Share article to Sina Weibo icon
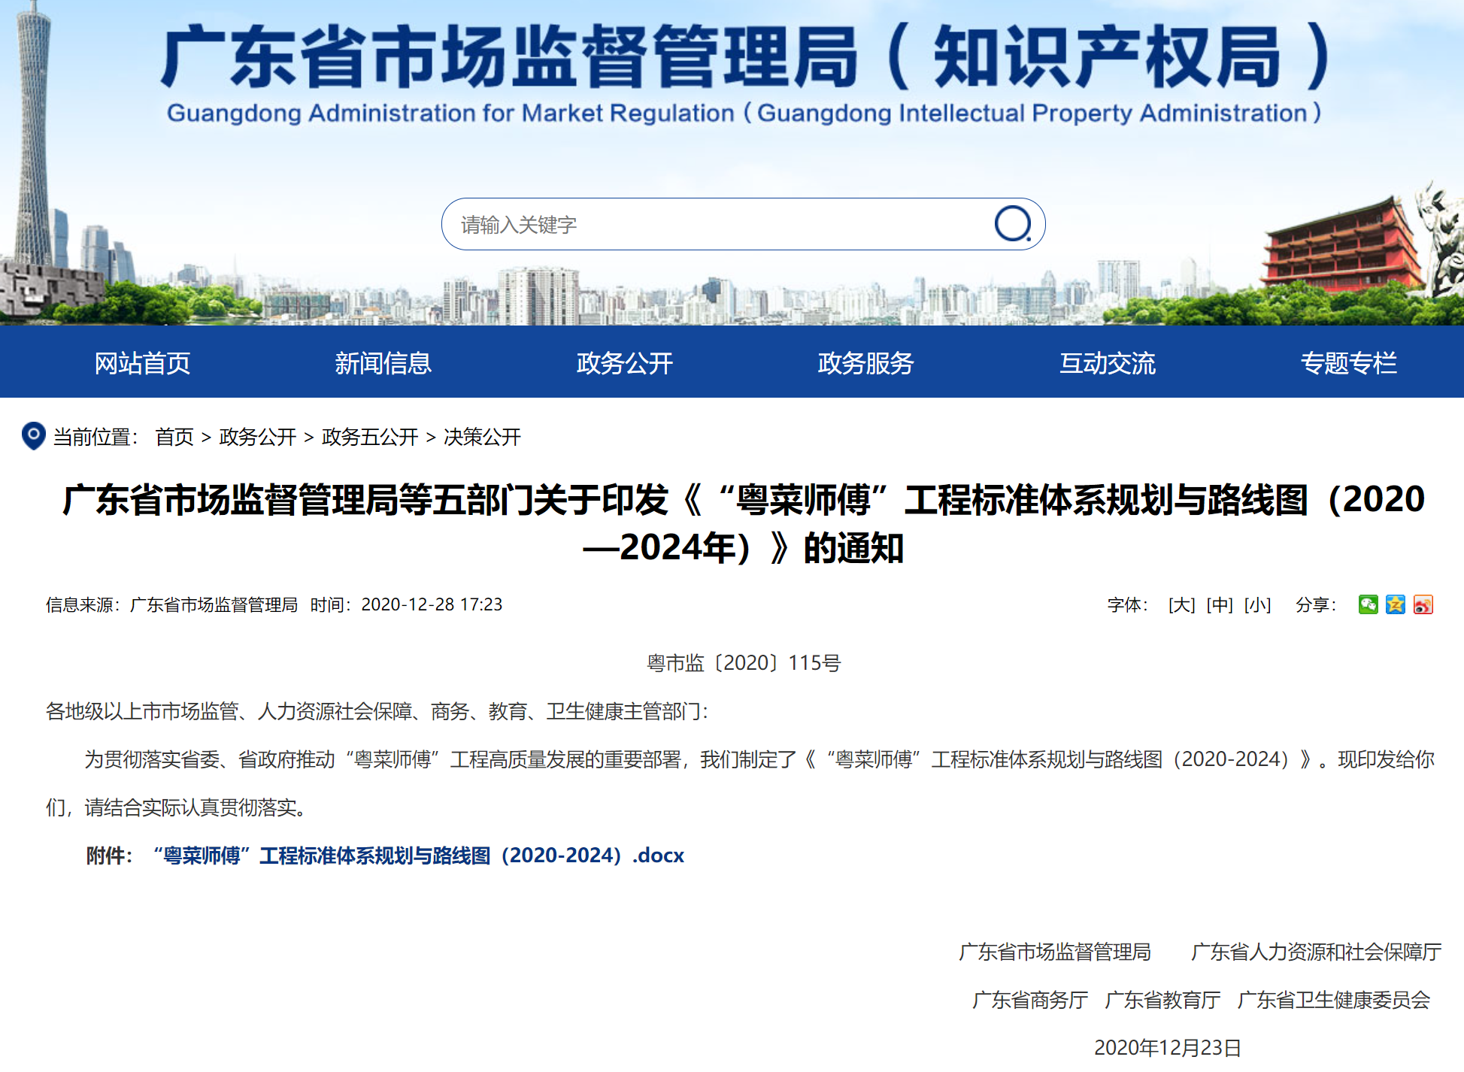This screenshot has height=1072, width=1464. coord(1423,604)
